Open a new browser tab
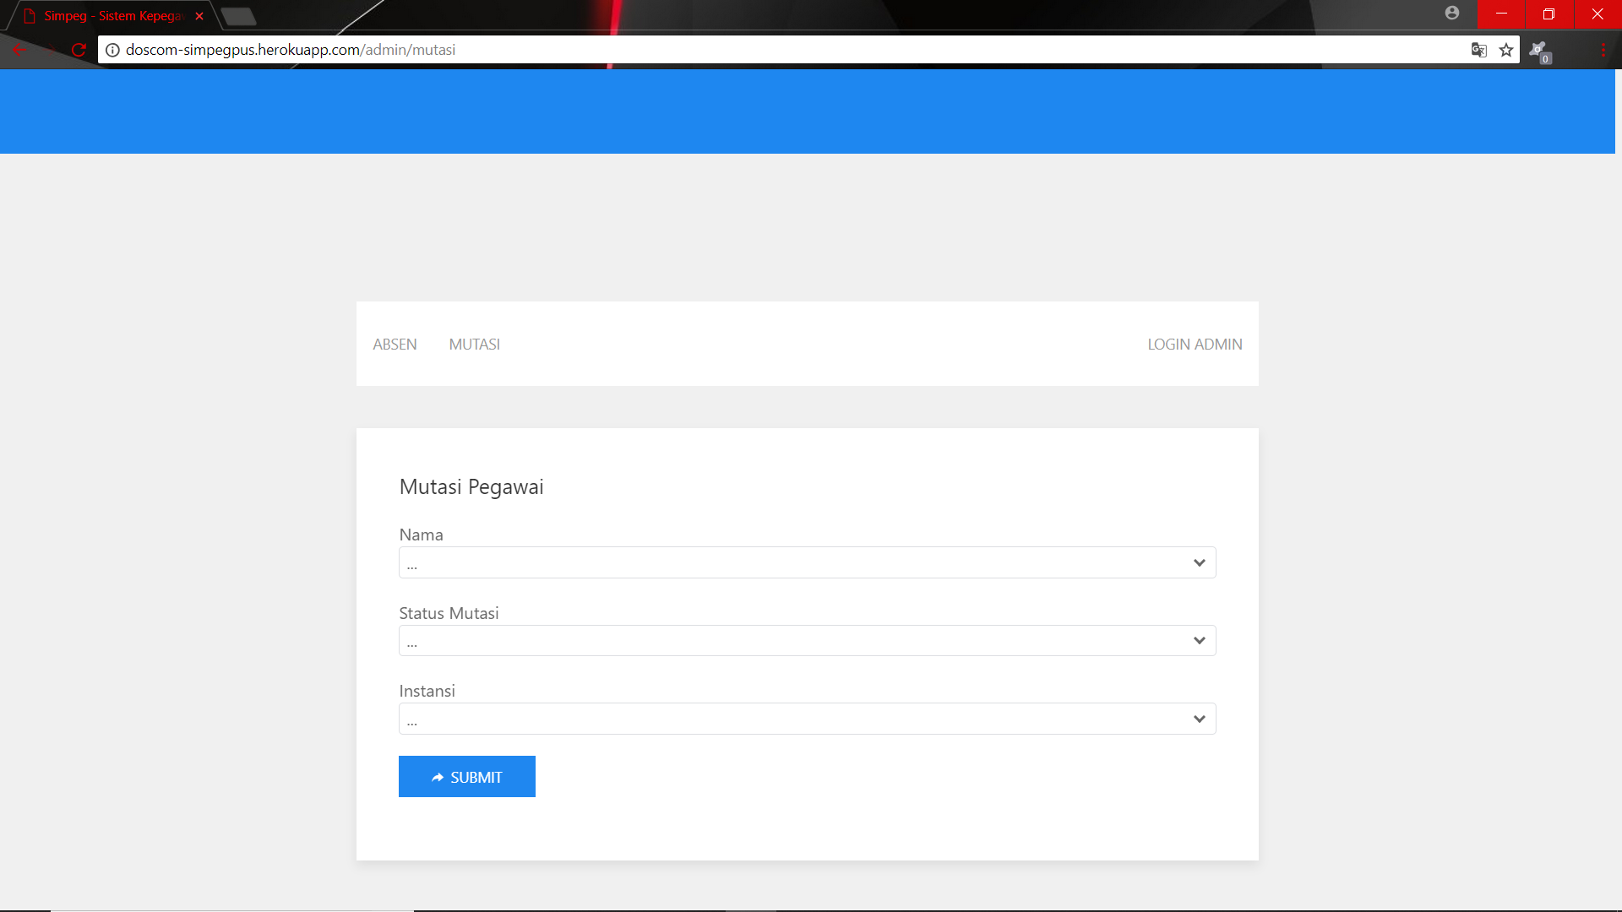The width and height of the screenshot is (1622, 912). click(239, 16)
